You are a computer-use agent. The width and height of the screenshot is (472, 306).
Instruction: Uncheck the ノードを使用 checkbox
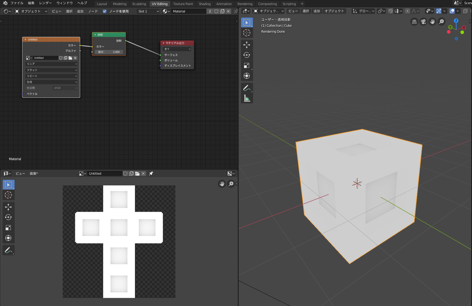pyautogui.click(x=105, y=11)
